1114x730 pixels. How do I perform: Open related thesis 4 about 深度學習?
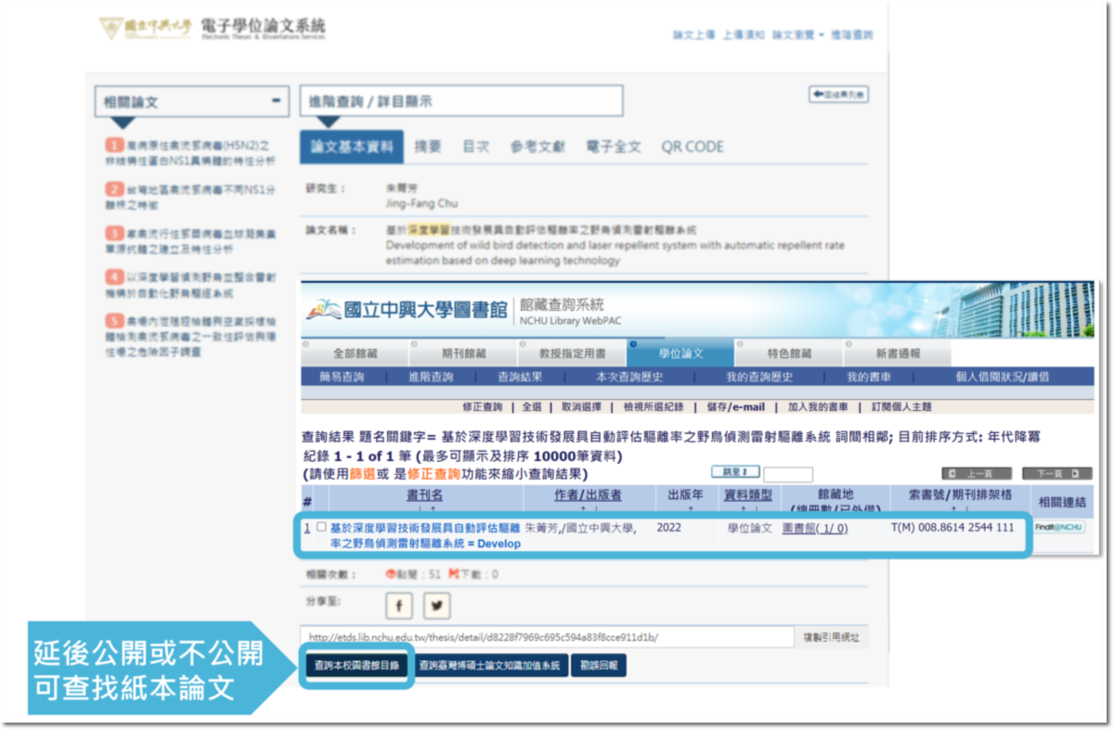click(190, 283)
